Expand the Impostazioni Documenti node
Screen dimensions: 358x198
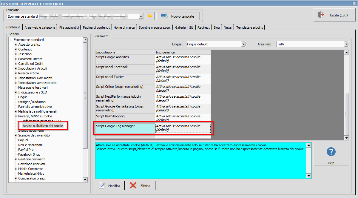pos(16,78)
